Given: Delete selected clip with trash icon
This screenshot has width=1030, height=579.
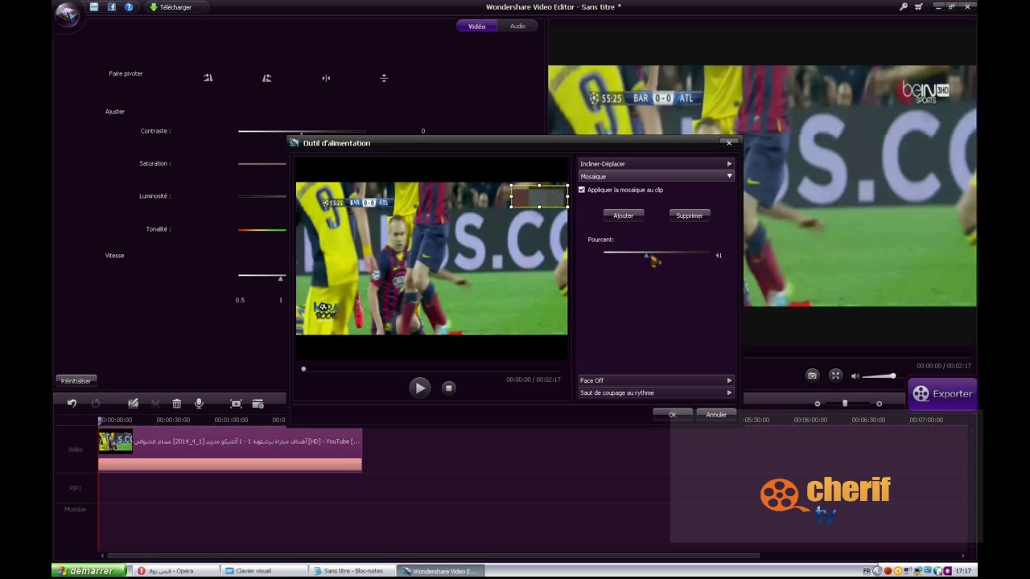Looking at the screenshot, I should pyautogui.click(x=177, y=404).
